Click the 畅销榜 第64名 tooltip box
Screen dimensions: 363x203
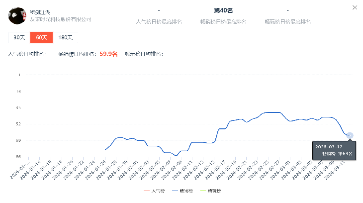(x=333, y=150)
